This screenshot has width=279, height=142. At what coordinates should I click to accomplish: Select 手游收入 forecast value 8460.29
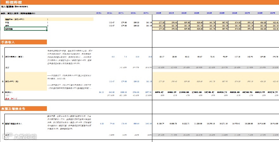tap(172, 92)
